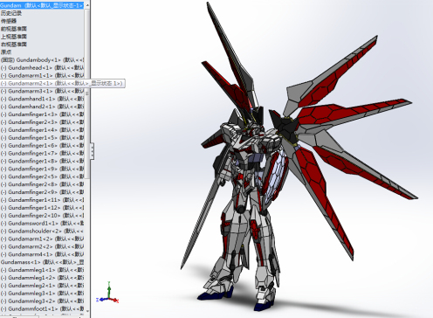Select Gundamfinger2<10> component
The width and height of the screenshot is (433, 318).
tap(42, 216)
